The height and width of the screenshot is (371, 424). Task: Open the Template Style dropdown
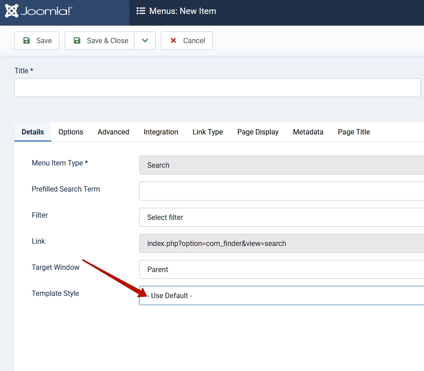coord(281,295)
